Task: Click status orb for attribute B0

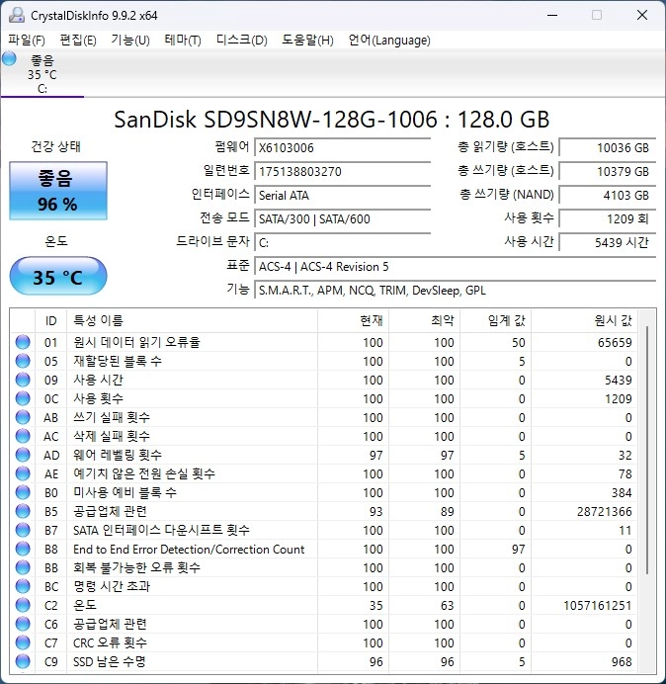Action: pyautogui.click(x=23, y=492)
